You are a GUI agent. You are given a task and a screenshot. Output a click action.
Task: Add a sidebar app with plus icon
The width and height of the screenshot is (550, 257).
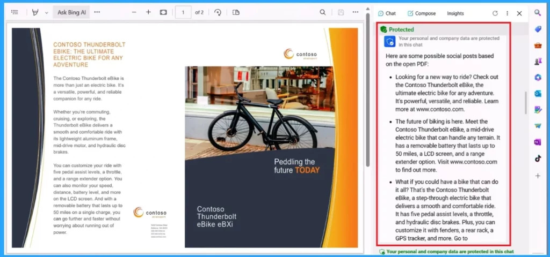538,176
